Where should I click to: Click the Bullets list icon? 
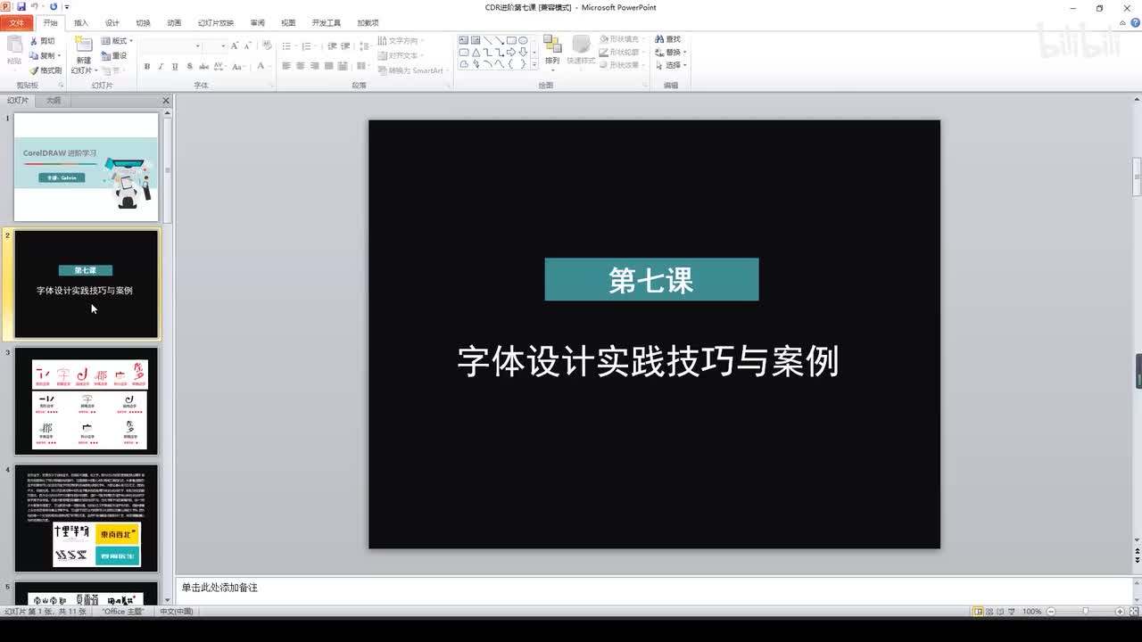coord(288,45)
